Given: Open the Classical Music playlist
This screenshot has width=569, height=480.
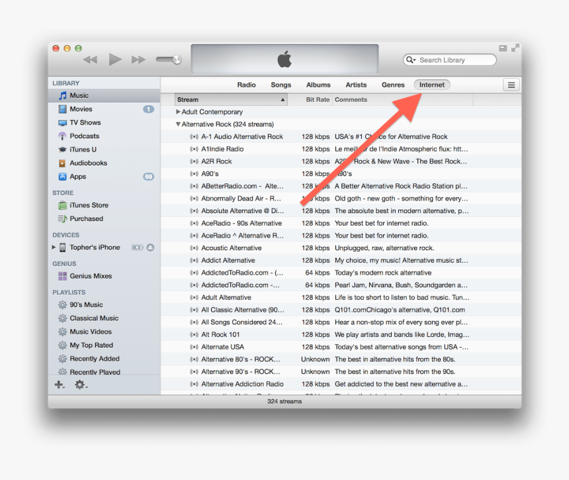Looking at the screenshot, I should (104, 318).
